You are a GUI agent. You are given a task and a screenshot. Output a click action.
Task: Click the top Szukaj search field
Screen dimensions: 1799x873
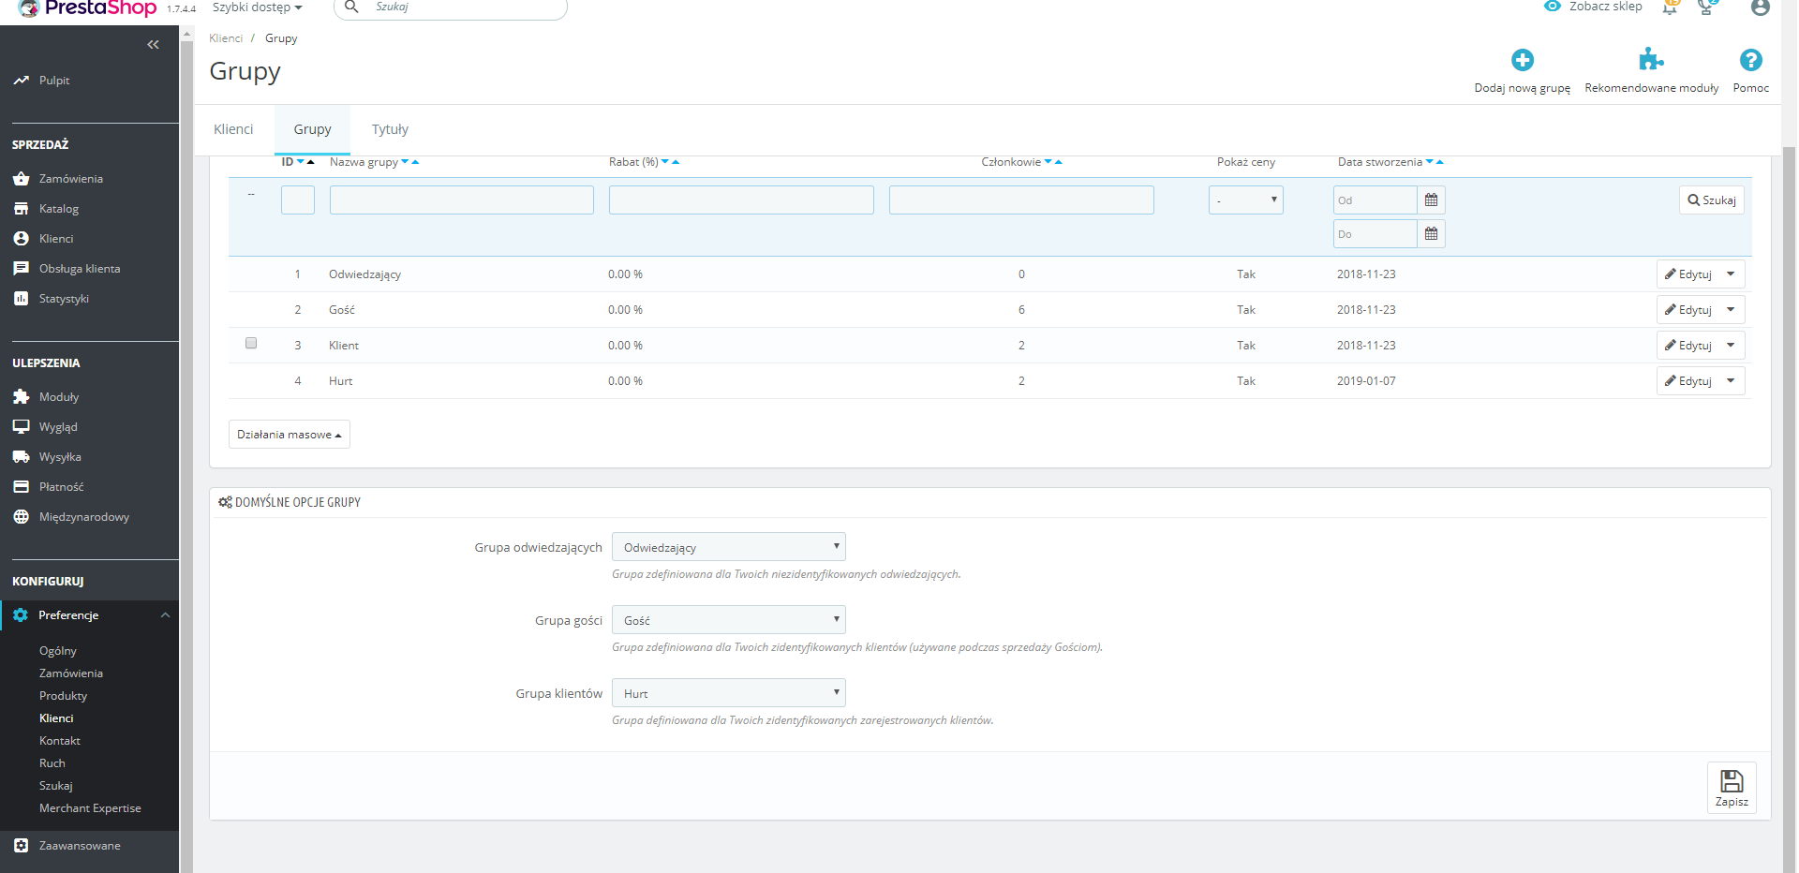[451, 7]
